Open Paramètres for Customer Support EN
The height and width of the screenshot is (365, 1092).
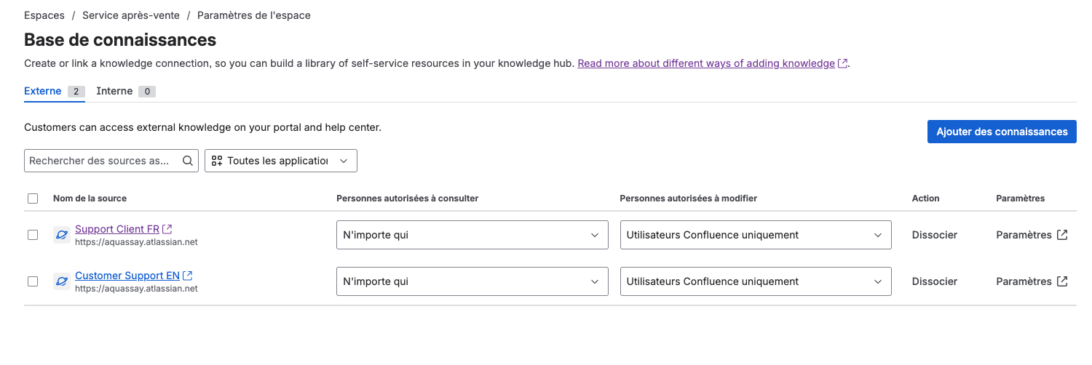click(1032, 281)
